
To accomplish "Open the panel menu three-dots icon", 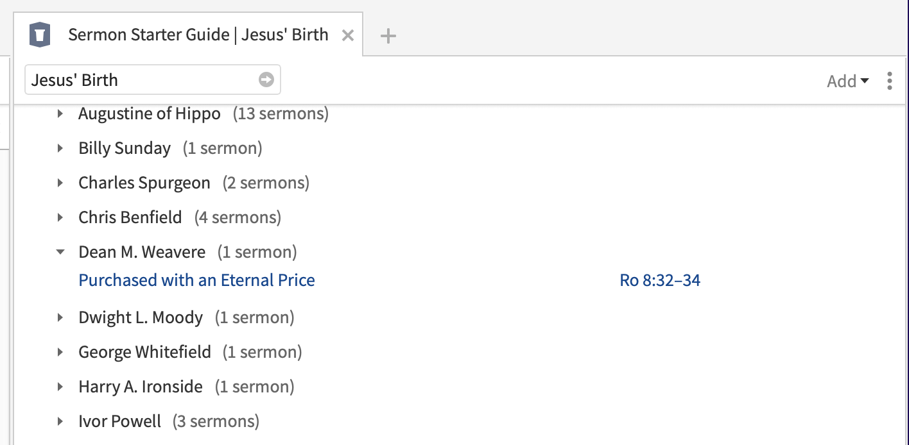I will [889, 81].
